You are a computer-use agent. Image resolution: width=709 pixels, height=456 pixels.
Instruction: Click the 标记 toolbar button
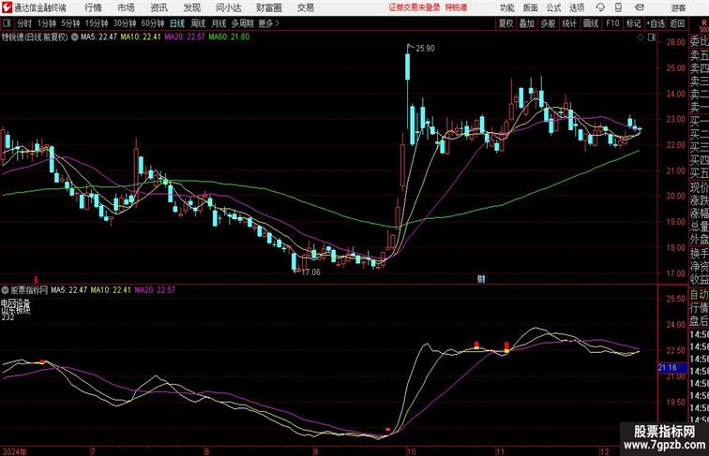point(633,23)
